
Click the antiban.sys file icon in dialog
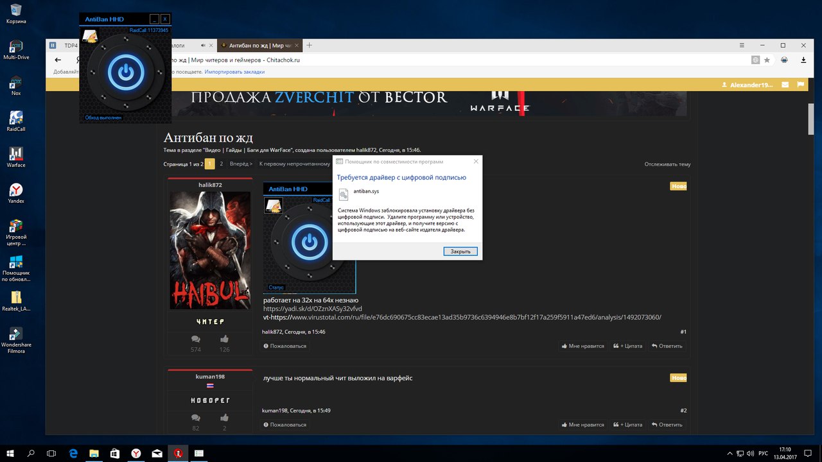[x=344, y=194]
